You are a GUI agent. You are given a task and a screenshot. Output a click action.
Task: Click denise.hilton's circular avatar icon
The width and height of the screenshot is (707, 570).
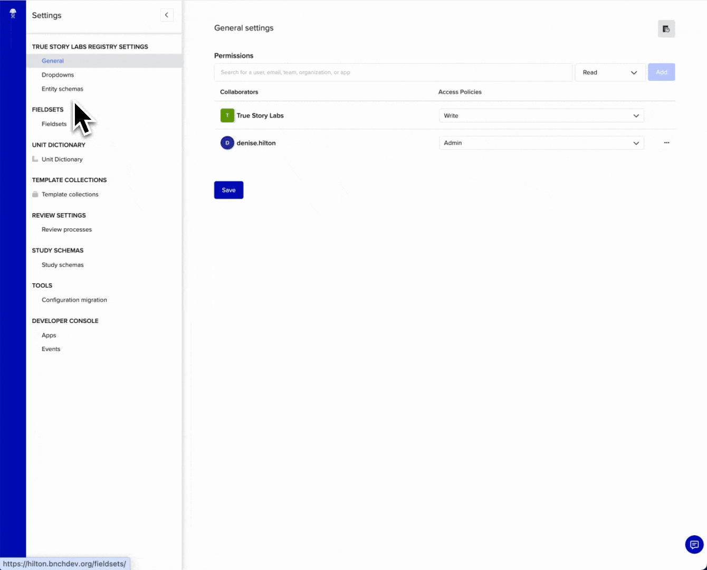click(226, 142)
